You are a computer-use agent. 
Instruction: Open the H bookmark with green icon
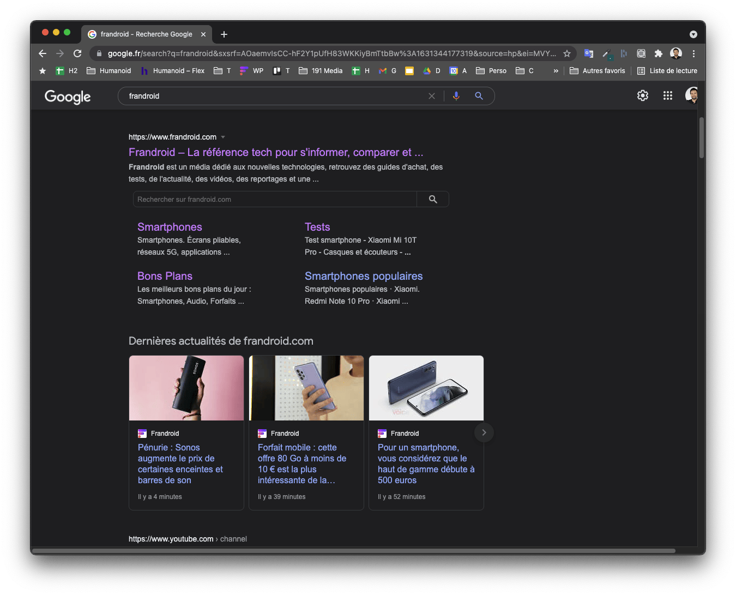[x=361, y=71]
